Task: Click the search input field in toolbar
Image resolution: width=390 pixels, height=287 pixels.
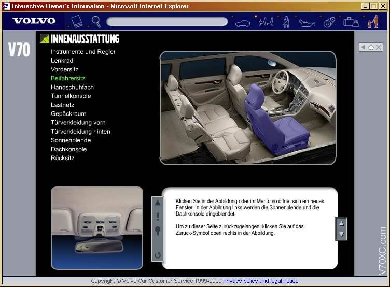Action: (x=167, y=22)
